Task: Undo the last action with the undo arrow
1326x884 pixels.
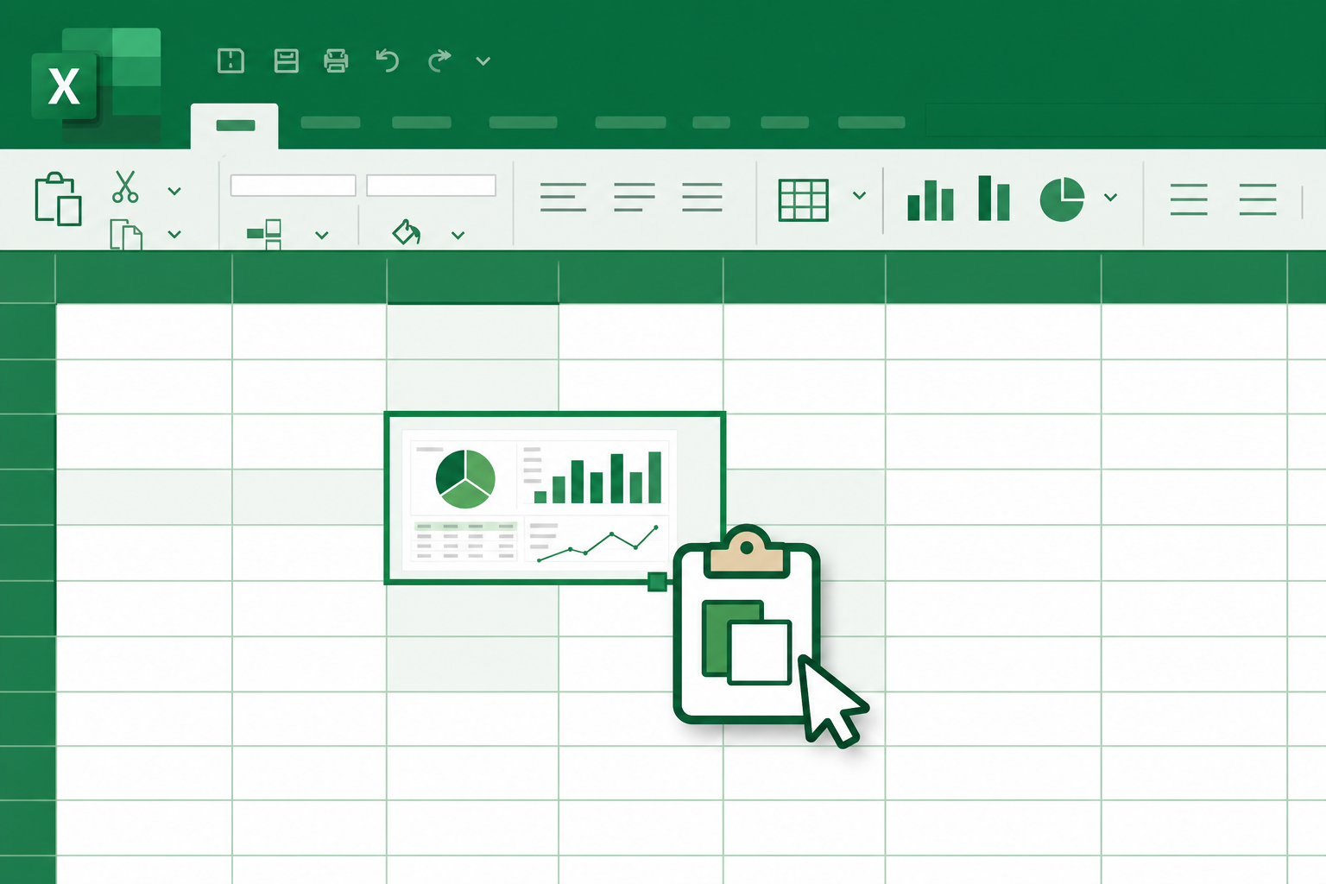Action: 387,60
